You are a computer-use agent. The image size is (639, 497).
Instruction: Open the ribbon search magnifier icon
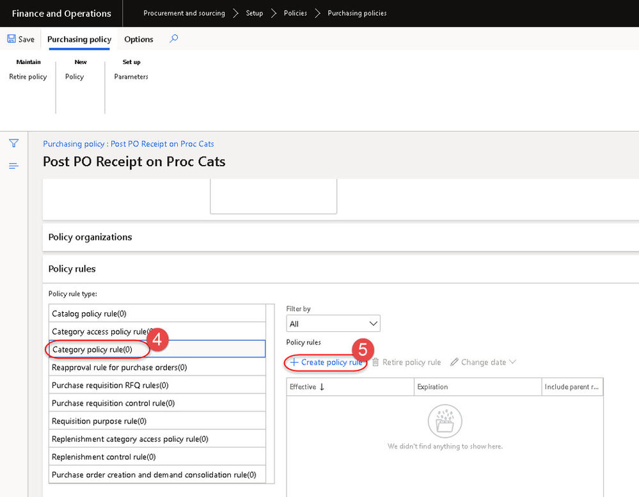click(x=173, y=39)
